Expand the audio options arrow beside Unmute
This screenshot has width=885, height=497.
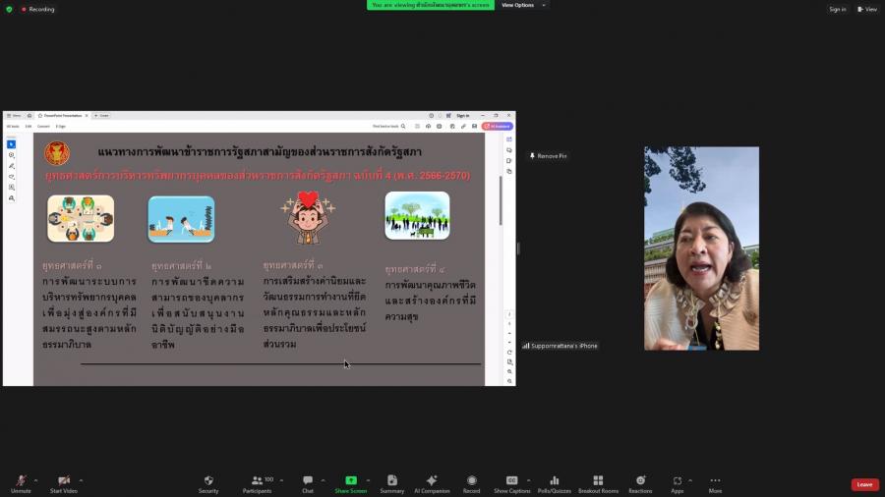click(x=36, y=480)
